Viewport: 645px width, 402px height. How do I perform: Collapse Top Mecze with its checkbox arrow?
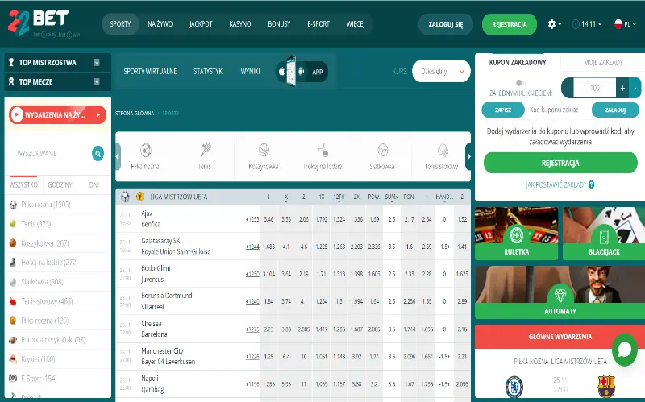pos(97,82)
